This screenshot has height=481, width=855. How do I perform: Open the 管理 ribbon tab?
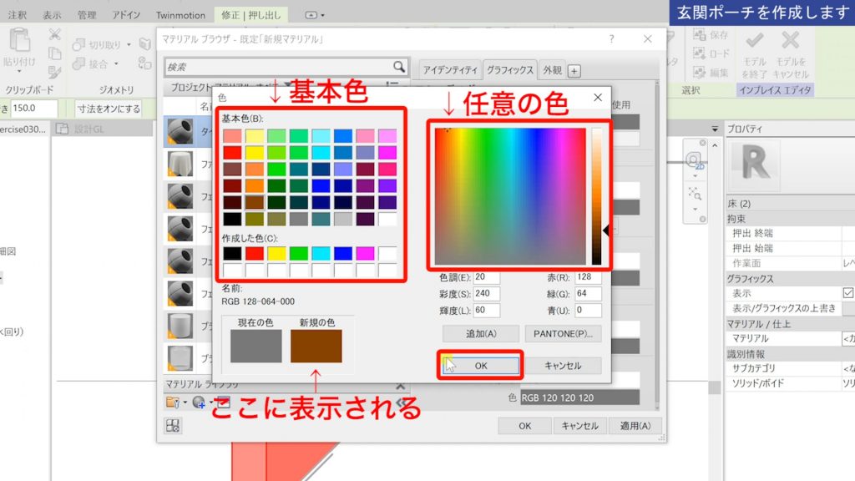coord(87,14)
